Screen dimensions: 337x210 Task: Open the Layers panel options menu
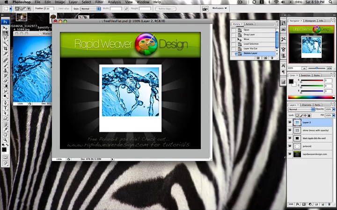(x=333, y=105)
